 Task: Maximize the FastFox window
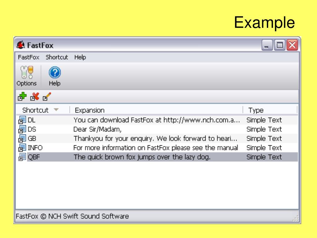pos(280,45)
